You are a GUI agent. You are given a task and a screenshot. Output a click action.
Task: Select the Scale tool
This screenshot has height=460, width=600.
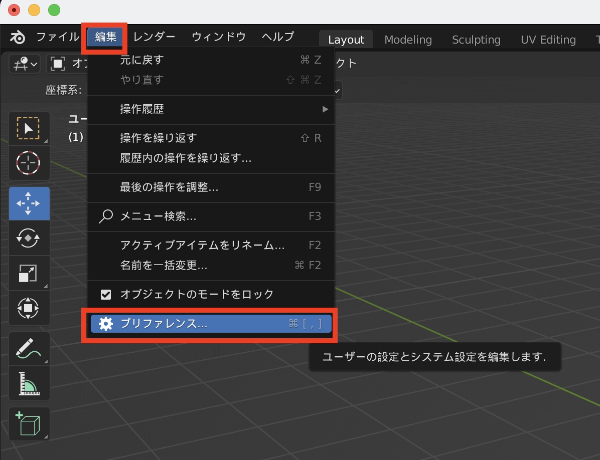tap(29, 273)
